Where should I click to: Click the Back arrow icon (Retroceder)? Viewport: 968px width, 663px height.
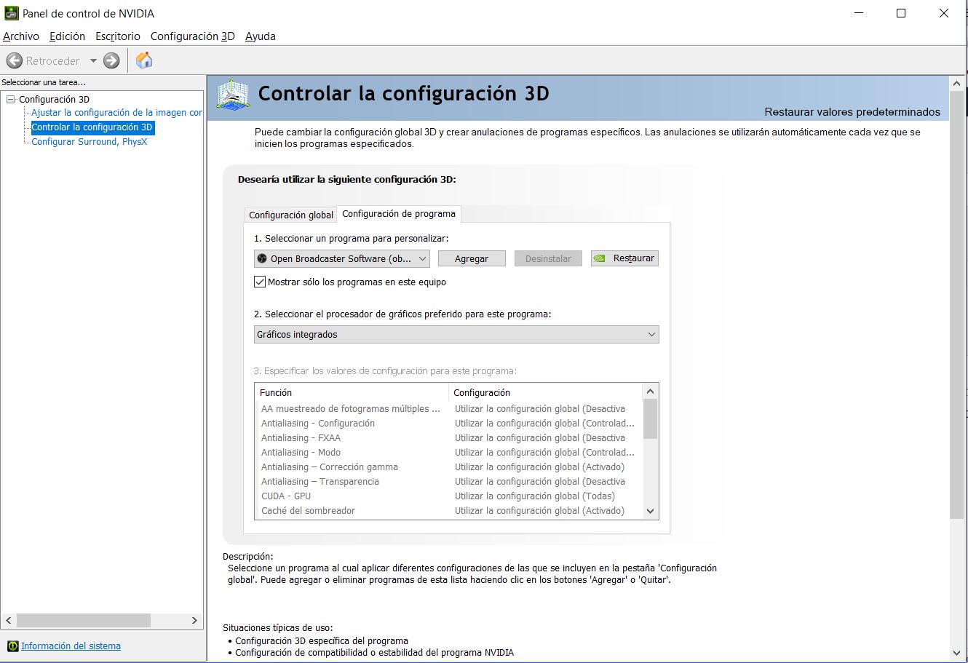click(14, 60)
